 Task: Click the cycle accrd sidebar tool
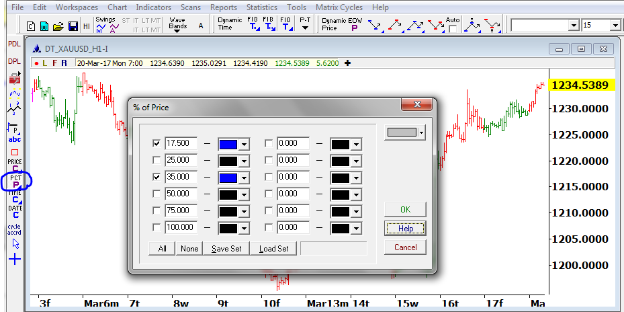[x=14, y=229]
